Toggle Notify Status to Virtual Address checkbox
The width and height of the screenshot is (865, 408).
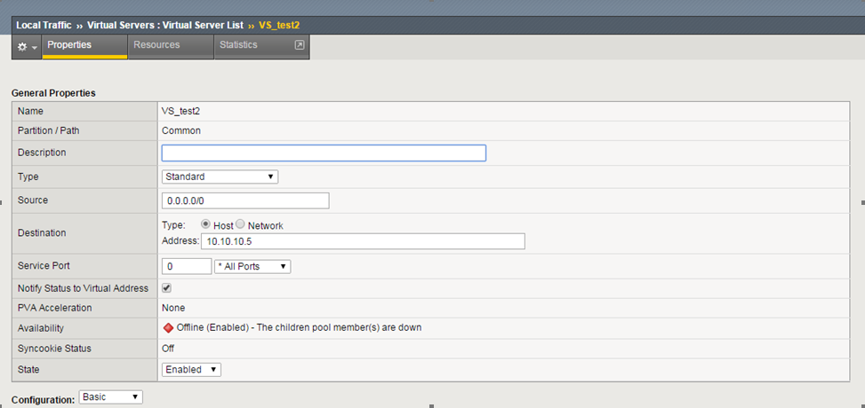(166, 288)
